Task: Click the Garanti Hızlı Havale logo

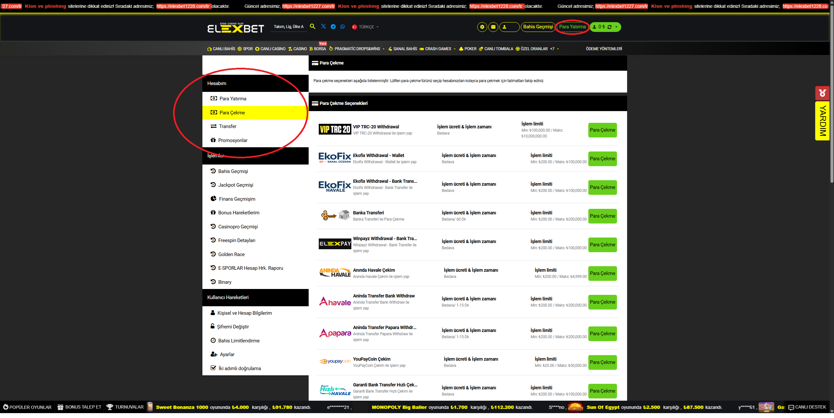Action: click(335, 390)
